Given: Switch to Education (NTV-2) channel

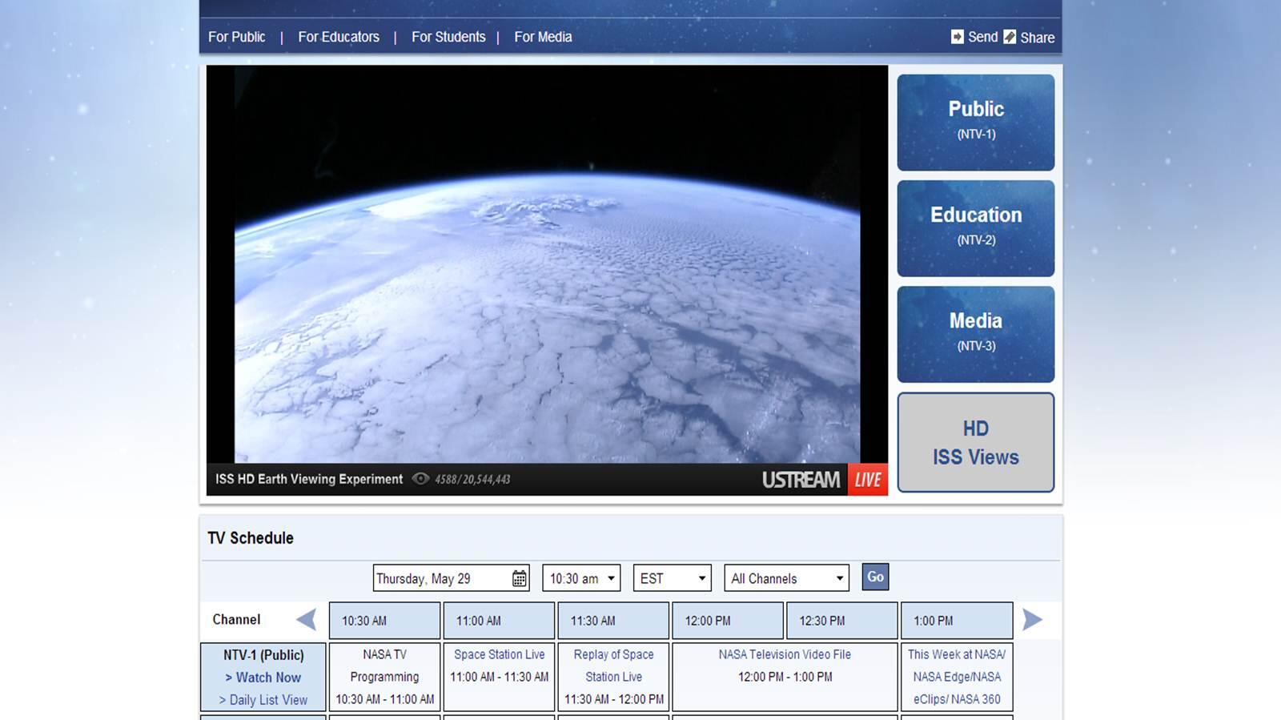Looking at the screenshot, I should coord(976,228).
